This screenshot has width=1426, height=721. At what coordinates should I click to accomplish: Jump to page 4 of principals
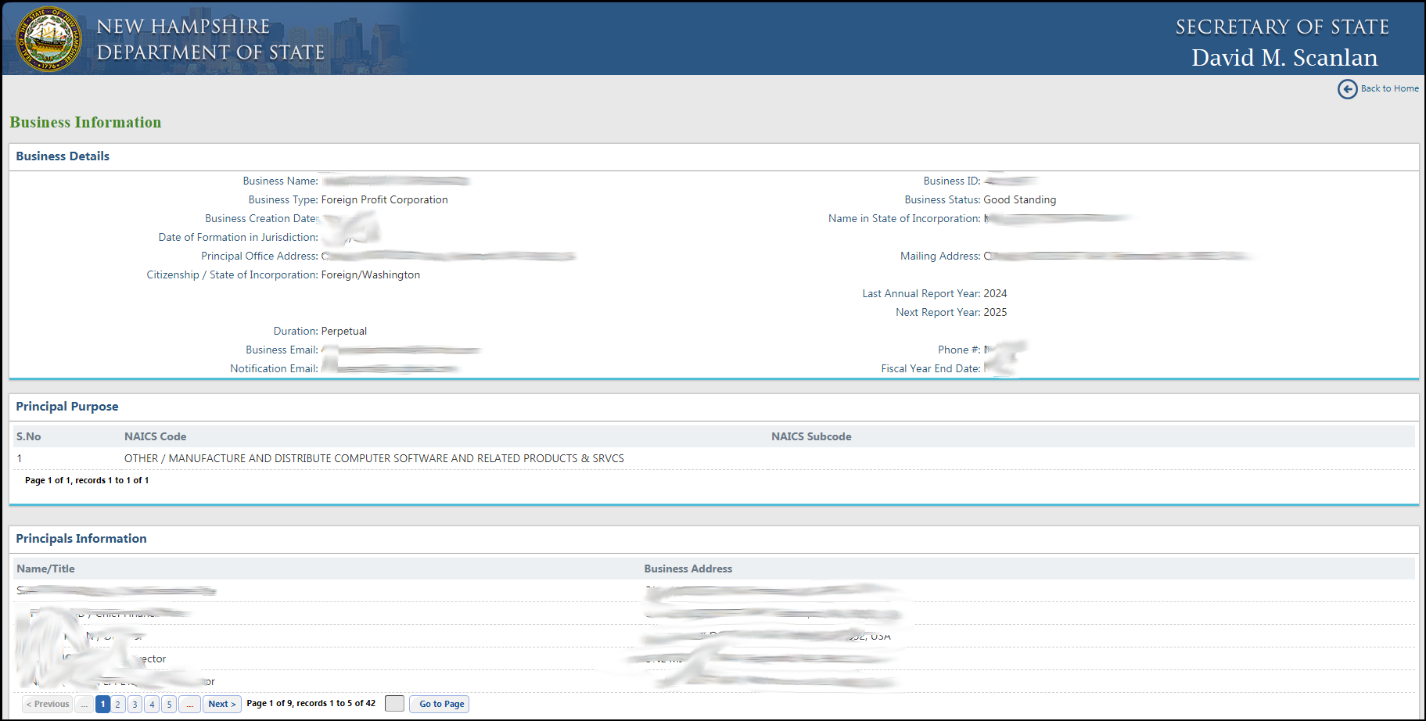152,704
